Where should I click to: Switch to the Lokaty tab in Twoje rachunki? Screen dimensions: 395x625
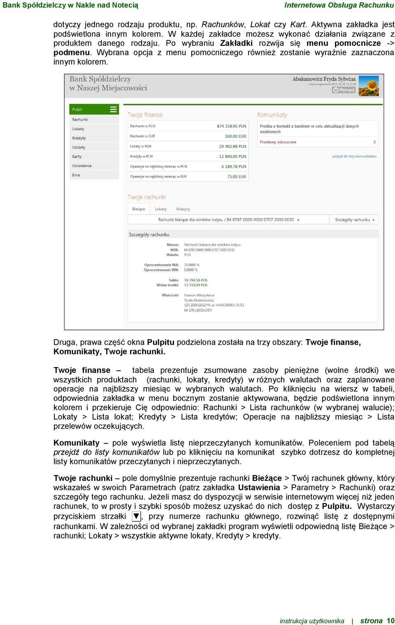tap(160, 209)
